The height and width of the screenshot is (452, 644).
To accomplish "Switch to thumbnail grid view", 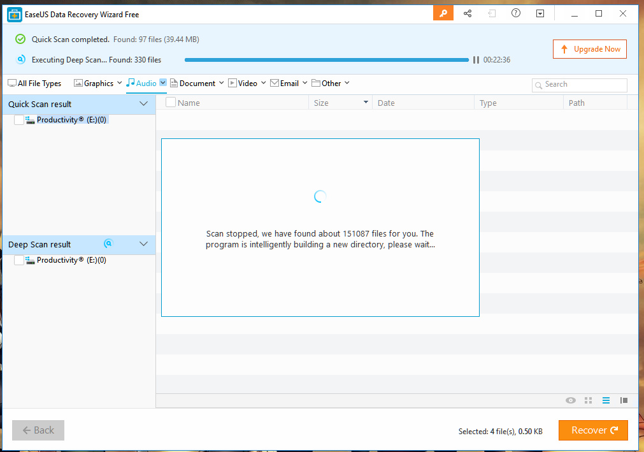I will pyautogui.click(x=588, y=400).
